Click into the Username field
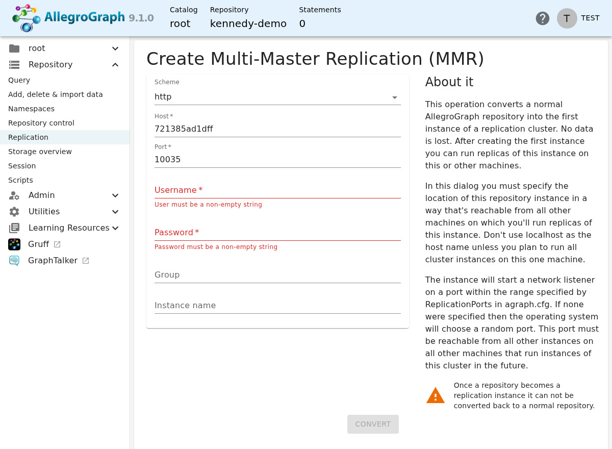 (x=277, y=190)
